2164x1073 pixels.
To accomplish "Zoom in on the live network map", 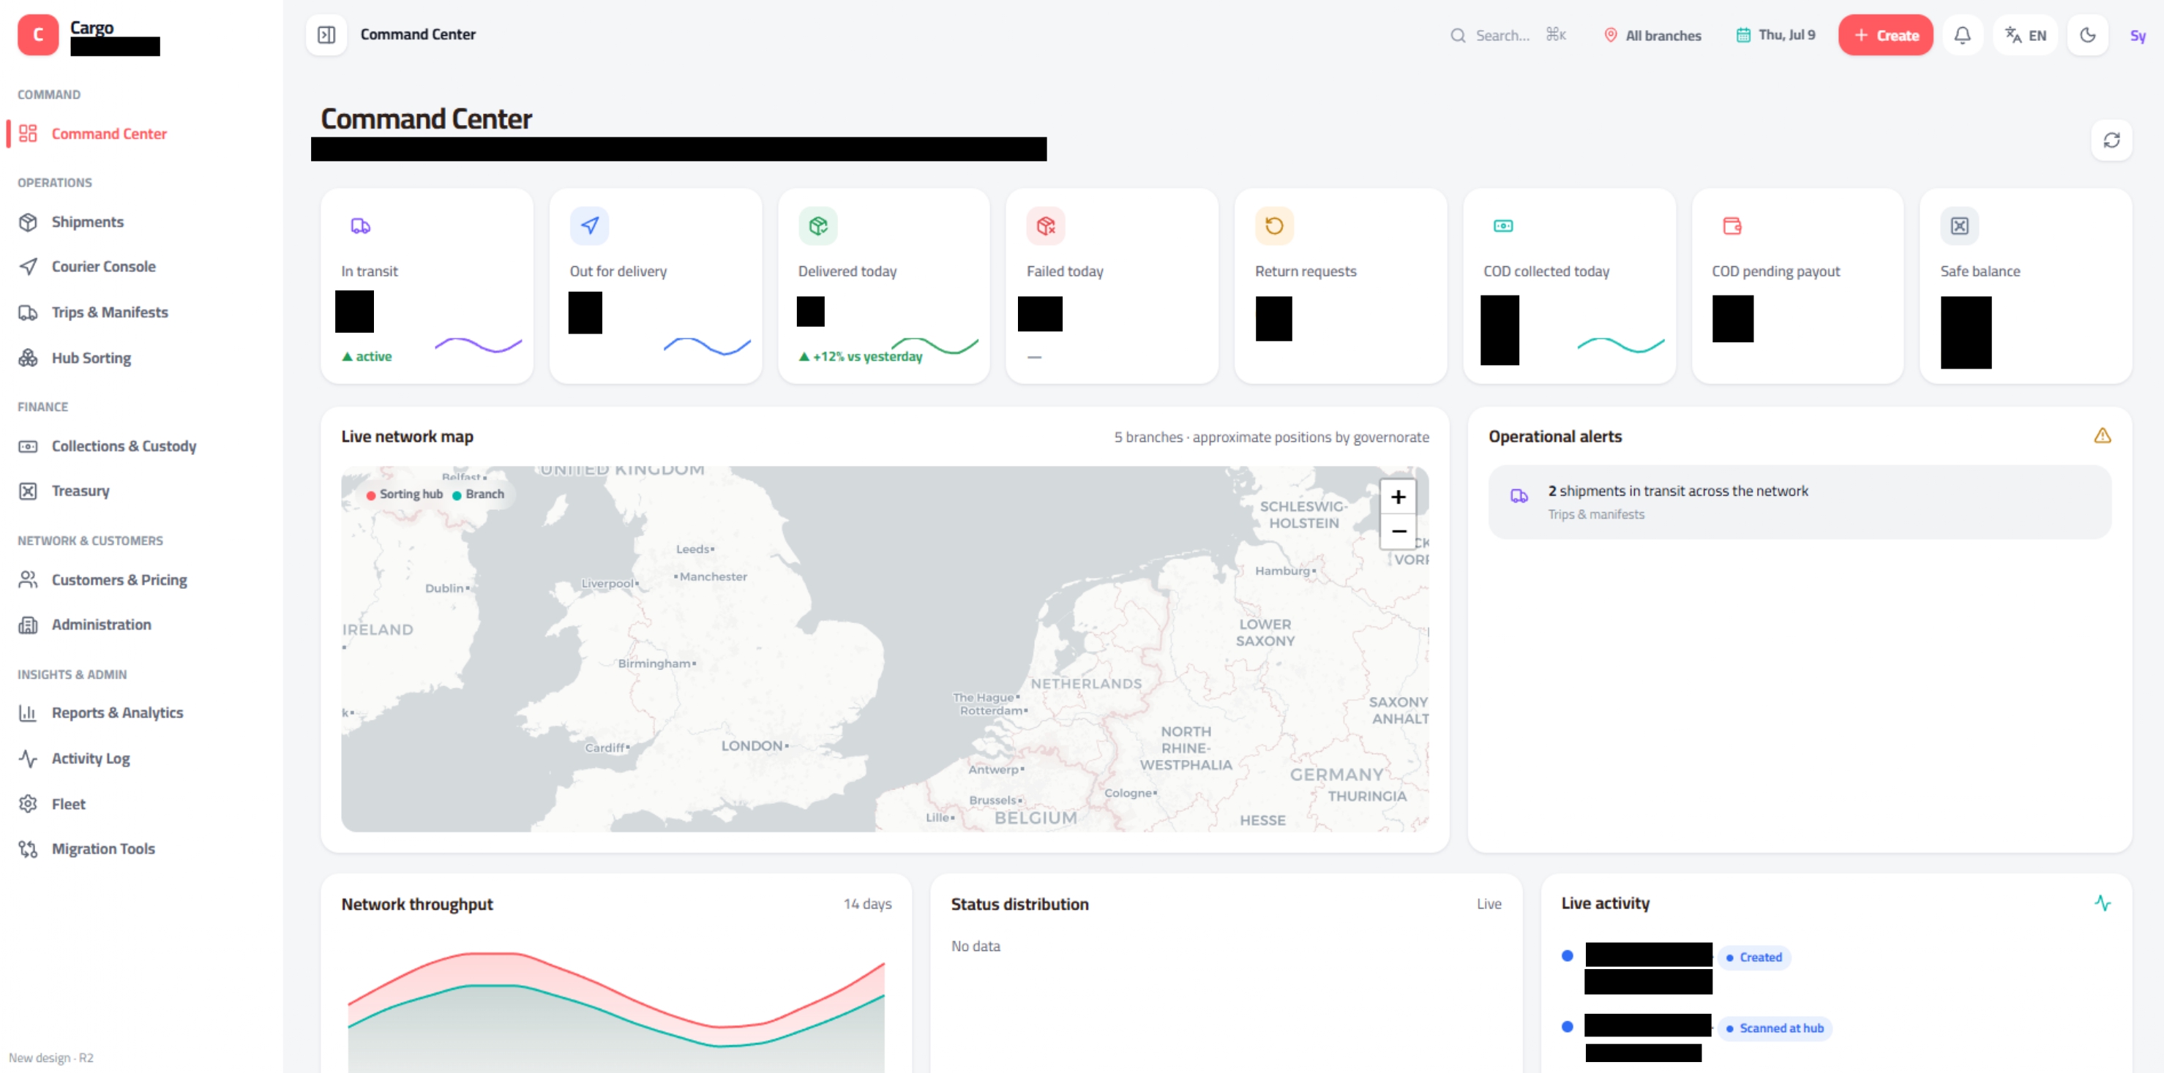I will (x=1397, y=497).
